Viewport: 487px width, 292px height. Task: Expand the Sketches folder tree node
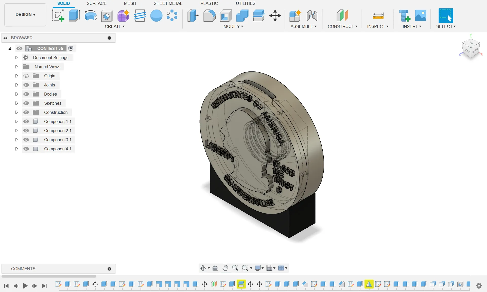click(x=16, y=103)
